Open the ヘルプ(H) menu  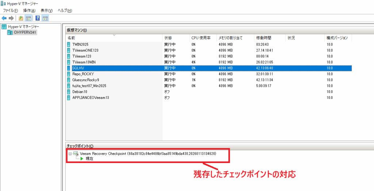coord(65,11)
